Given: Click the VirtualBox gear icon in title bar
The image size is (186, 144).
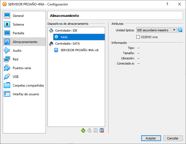Looking at the screenshot, I should pos(5,4).
